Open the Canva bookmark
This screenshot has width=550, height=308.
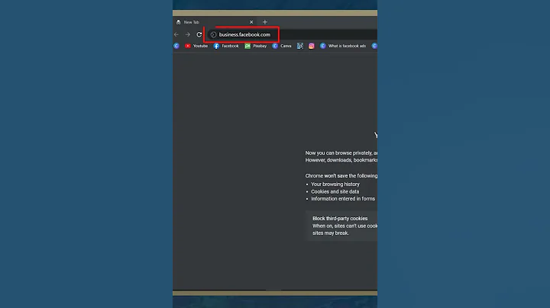282,46
